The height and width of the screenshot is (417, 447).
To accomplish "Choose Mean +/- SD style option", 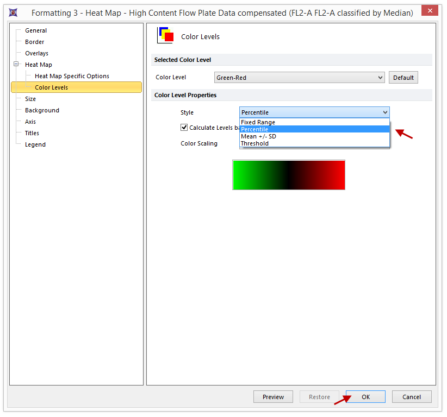I will pos(258,136).
